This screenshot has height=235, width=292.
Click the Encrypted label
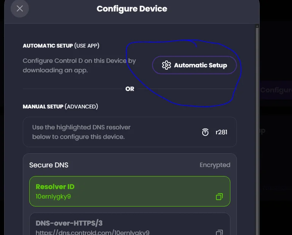(215, 165)
